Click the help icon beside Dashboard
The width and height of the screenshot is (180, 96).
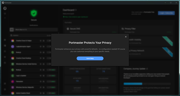click(76, 10)
